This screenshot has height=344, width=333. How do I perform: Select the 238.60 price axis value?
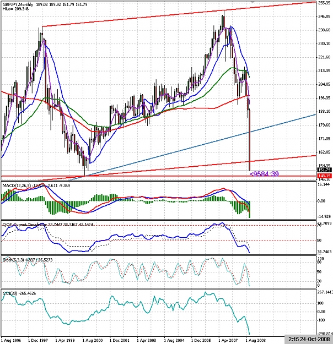[324, 30]
